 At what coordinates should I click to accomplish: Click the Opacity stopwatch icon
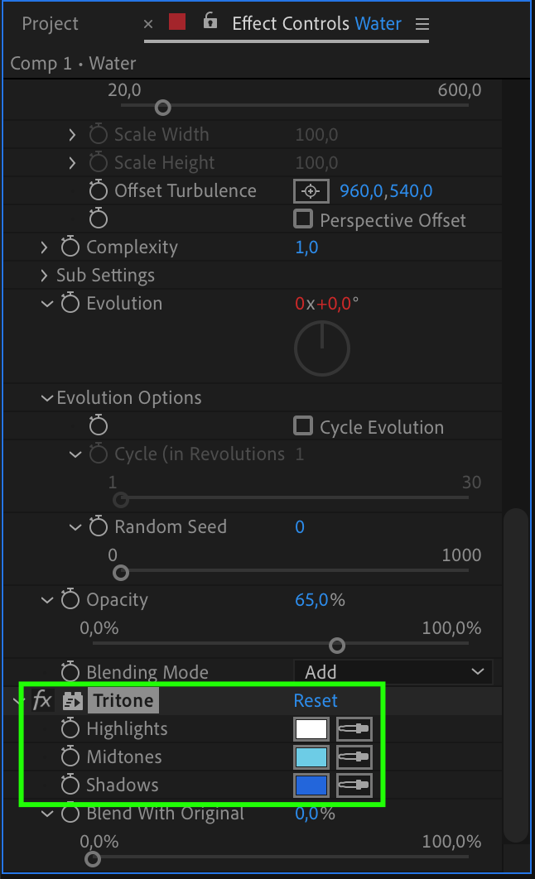pos(70,600)
